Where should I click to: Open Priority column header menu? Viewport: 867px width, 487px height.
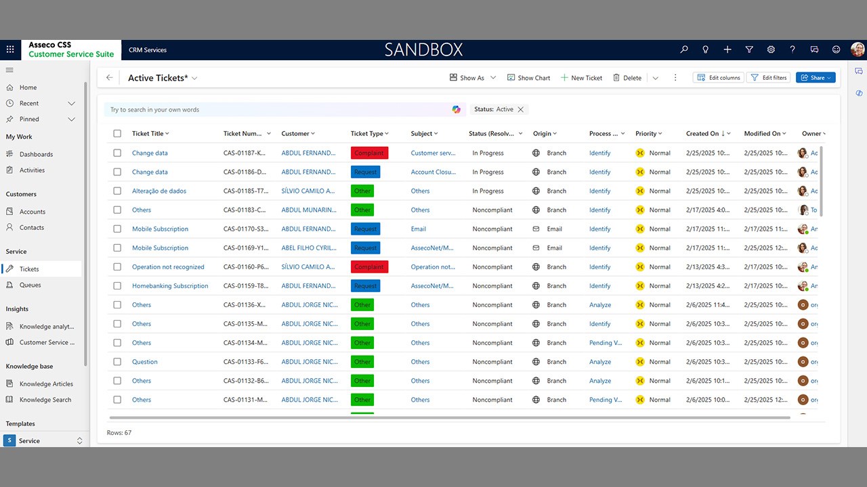[649, 134]
